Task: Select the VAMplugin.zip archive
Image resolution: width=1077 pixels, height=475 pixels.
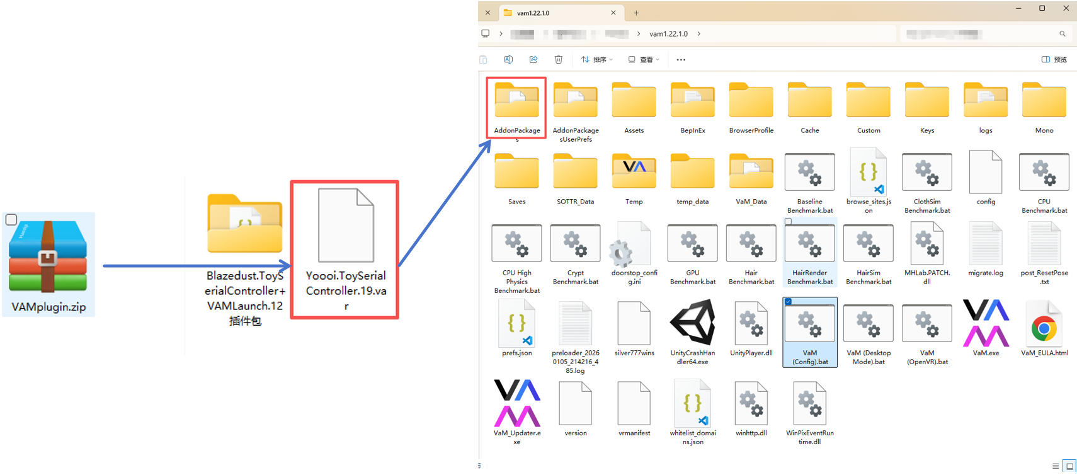Action: coord(48,265)
